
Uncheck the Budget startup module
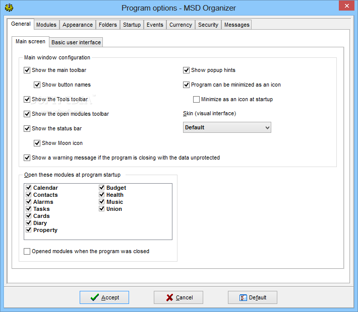(101, 188)
